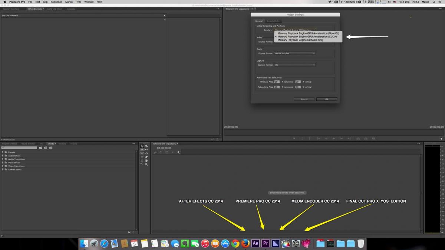The width and height of the screenshot is (445, 250).
Task: Expand the Presets folder
Action: [3, 152]
